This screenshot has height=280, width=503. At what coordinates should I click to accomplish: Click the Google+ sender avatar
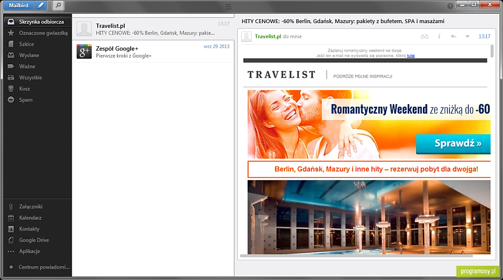coord(84,51)
